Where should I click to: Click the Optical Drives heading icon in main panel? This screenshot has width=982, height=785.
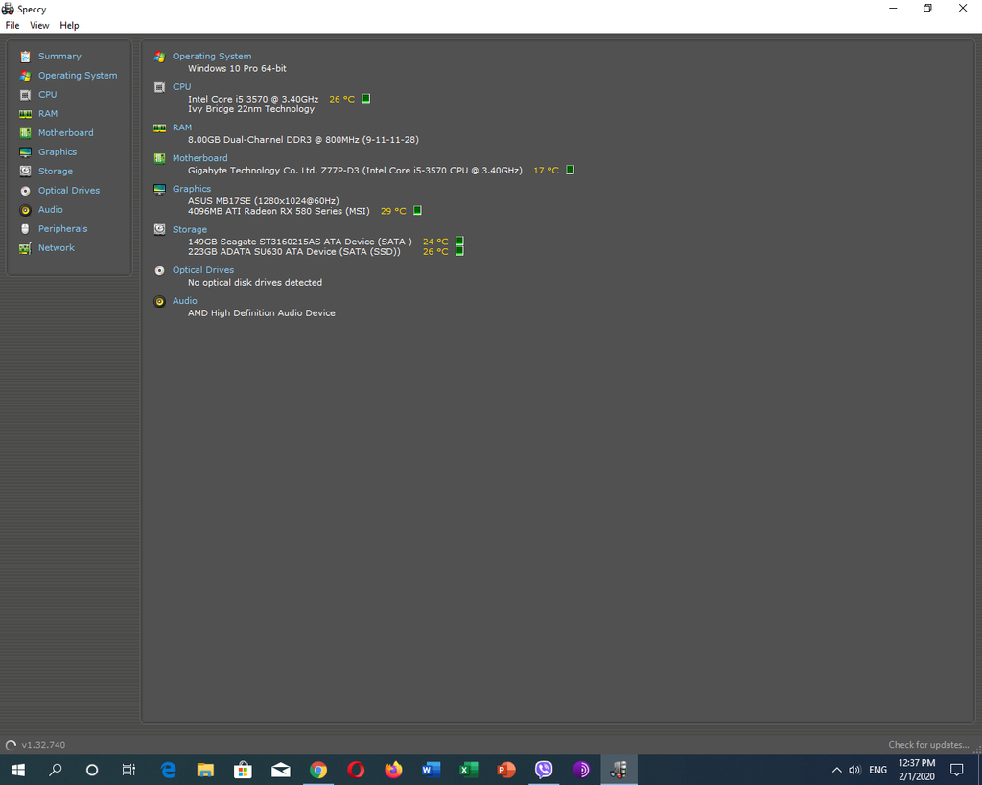tap(160, 270)
